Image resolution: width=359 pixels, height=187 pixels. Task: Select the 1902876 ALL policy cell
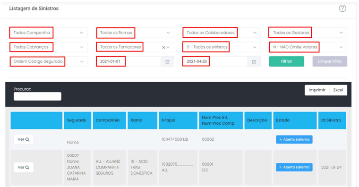(x=178, y=167)
